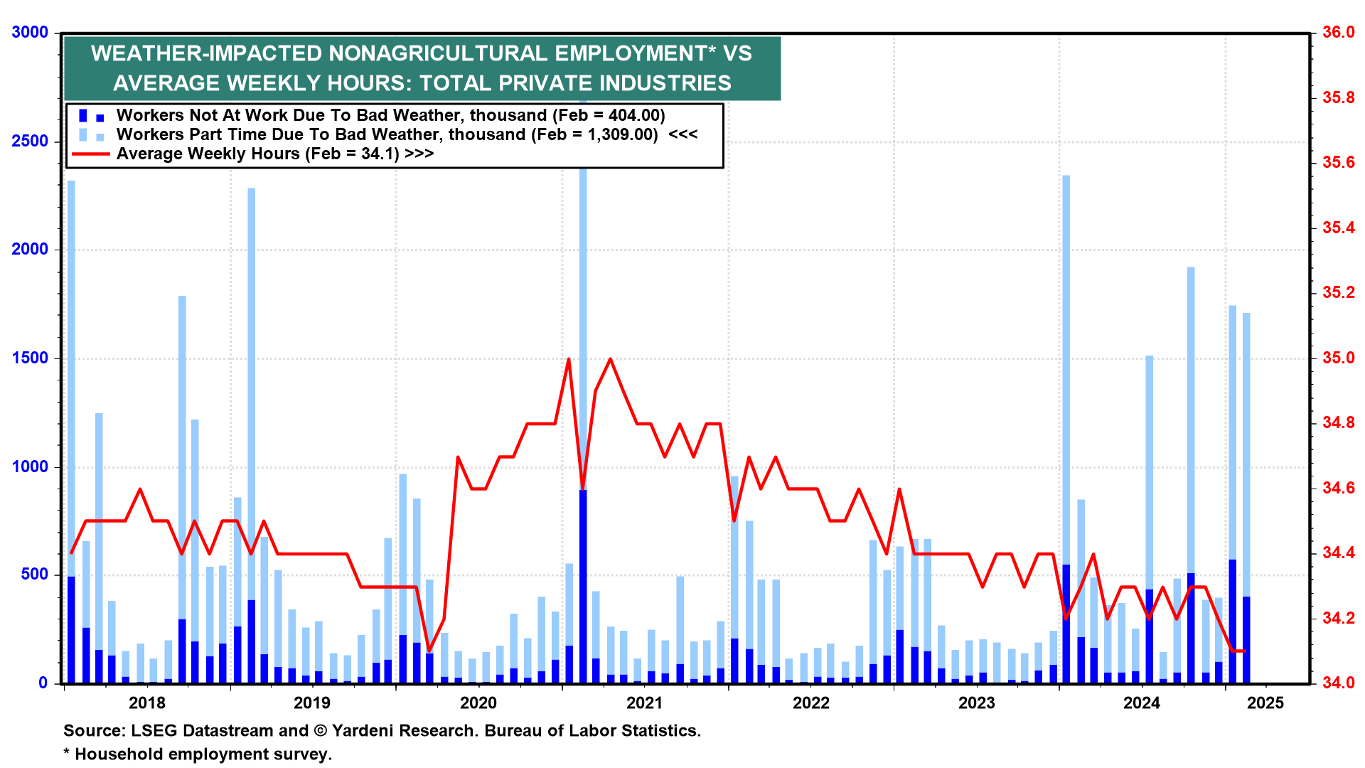Click the 2020 x-axis label
1365x768 pixels.
[x=478, y=703]
